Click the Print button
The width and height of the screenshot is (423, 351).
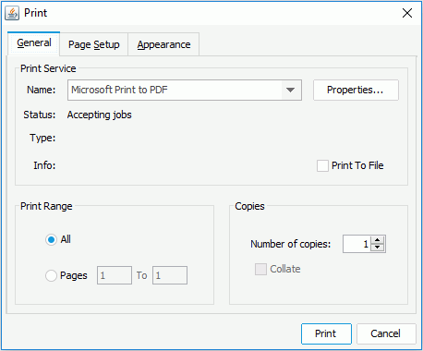[326, 333]
